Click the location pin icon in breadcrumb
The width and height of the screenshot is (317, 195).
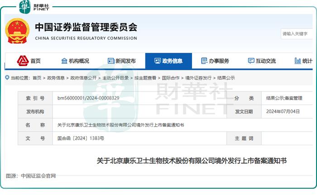point(7,78)
